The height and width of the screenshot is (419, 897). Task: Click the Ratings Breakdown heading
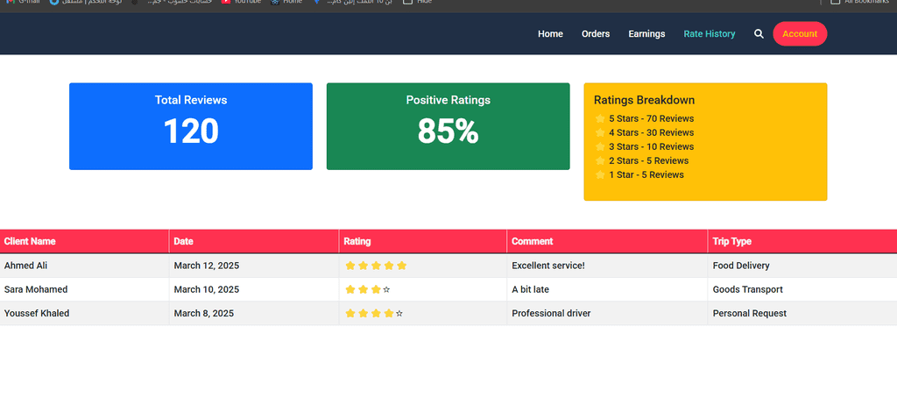(644, 100)
